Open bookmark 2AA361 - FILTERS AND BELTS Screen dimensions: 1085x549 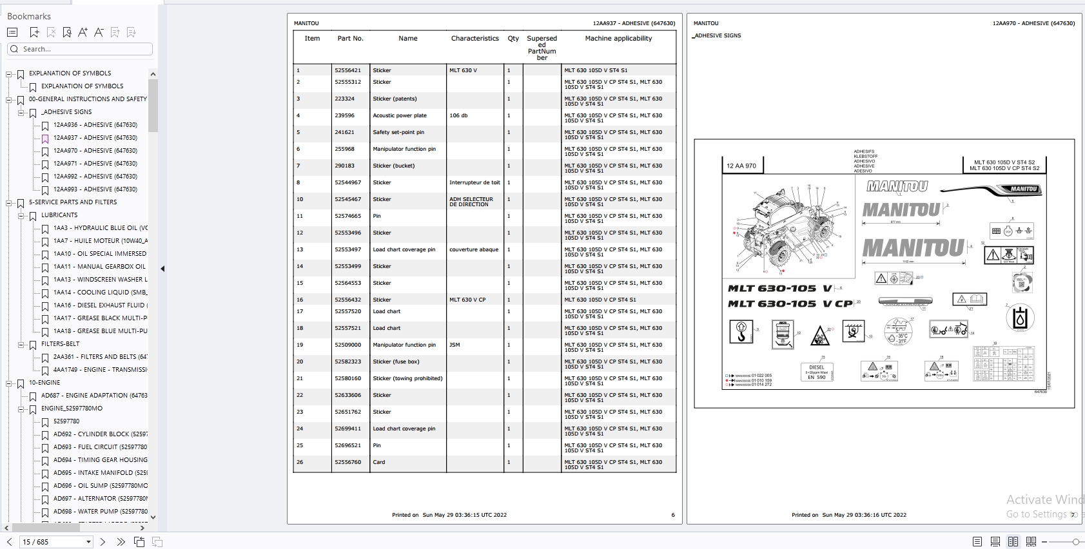[x=101, y=357]
